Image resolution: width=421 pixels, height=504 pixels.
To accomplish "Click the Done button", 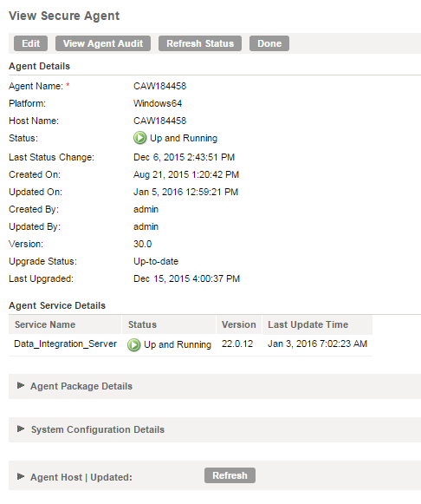I will click(269, 43).
